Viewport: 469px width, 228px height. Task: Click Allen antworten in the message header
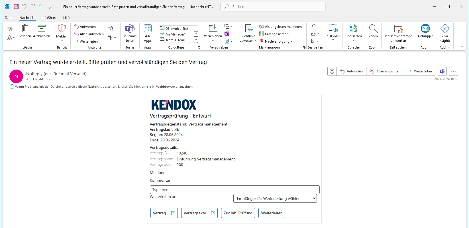(385, 71)
